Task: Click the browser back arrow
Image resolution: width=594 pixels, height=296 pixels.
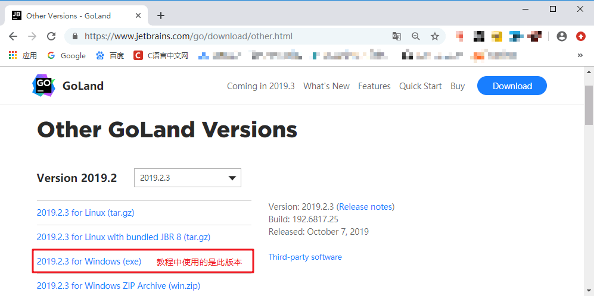Action: (13, 36)
